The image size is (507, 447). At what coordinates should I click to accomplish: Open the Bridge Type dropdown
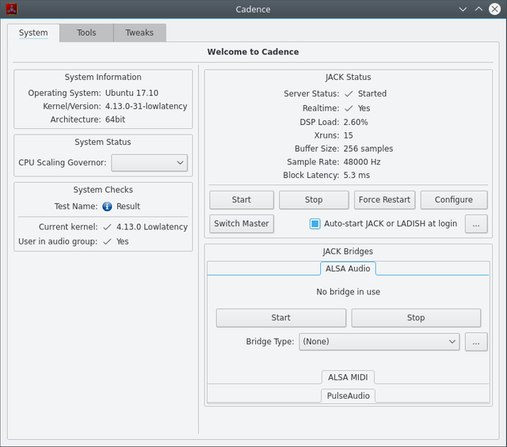379,342
